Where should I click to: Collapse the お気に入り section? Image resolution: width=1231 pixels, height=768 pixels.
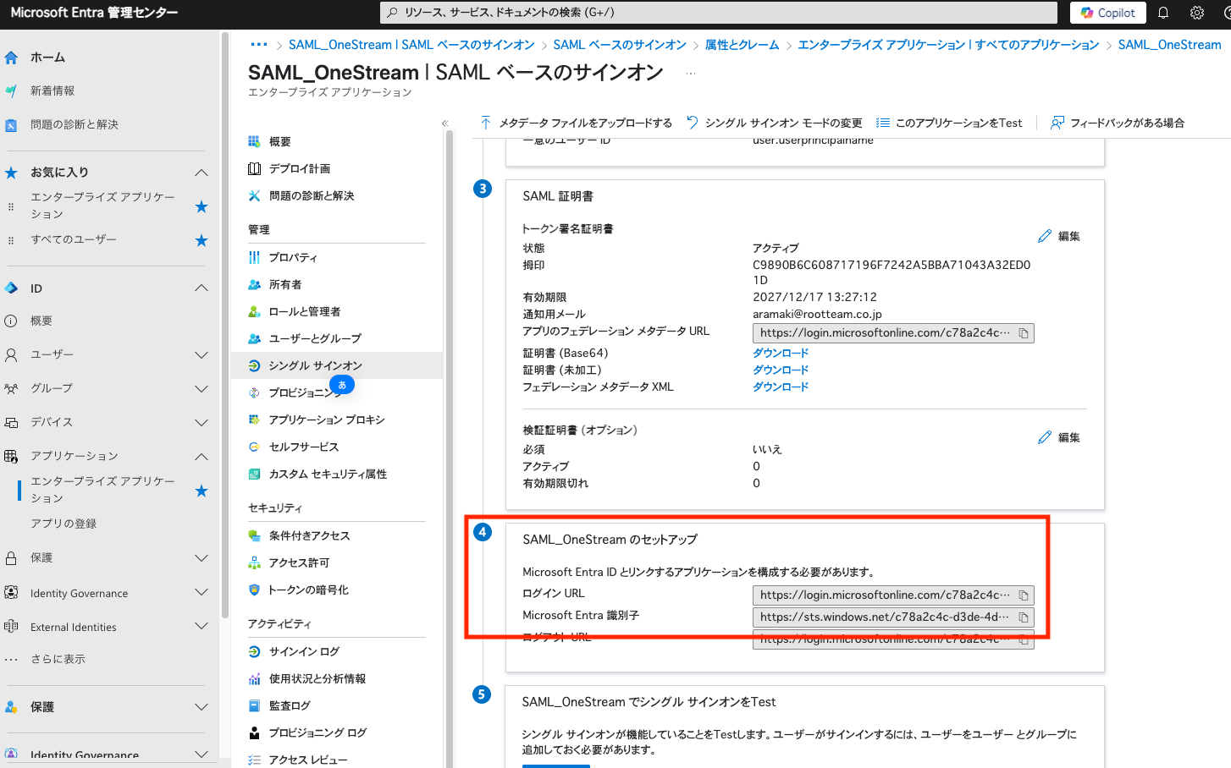pos(201,173)
